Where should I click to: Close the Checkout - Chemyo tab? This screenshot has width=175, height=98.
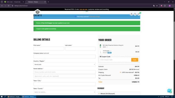pyautogui.click(x=45, y=2)
